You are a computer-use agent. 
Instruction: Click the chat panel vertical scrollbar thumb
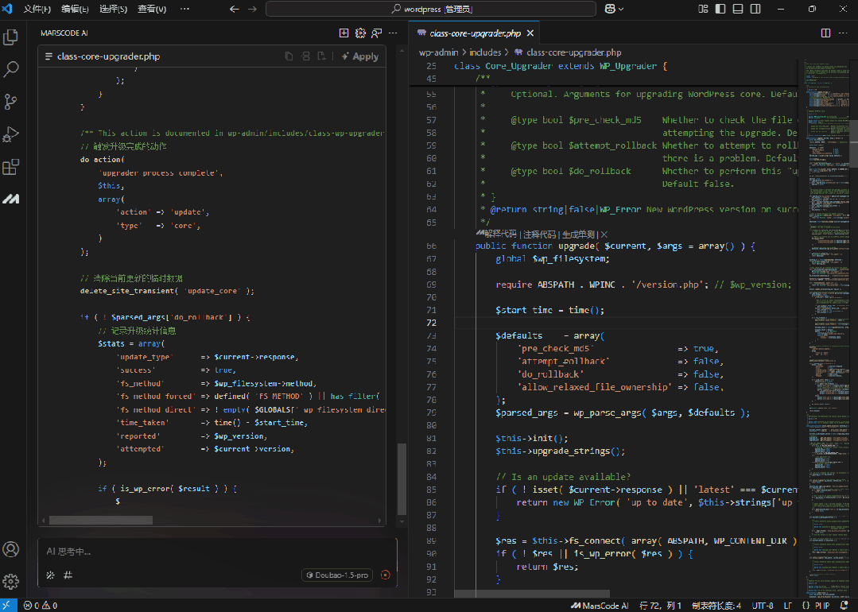pos(402,479)
